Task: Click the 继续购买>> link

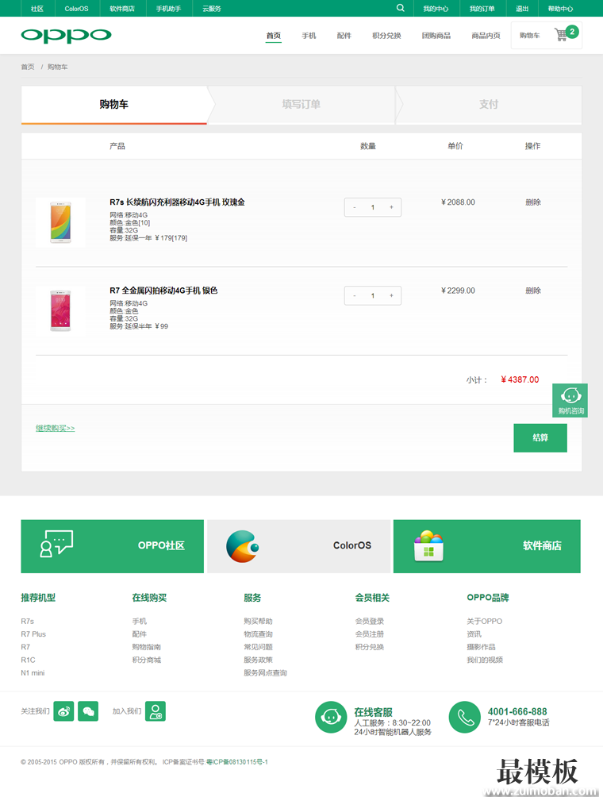Action: pos(56,428)
